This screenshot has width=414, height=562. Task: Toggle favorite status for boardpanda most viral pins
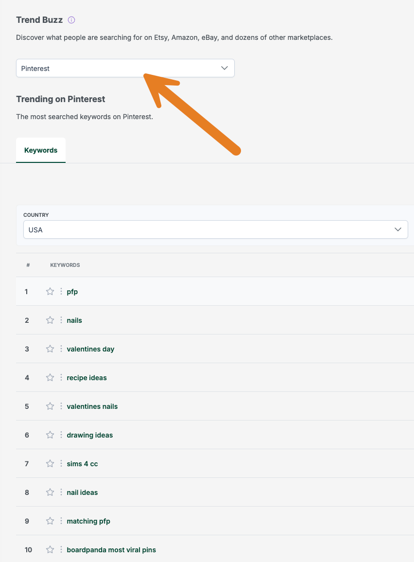[x=50, y=549]
